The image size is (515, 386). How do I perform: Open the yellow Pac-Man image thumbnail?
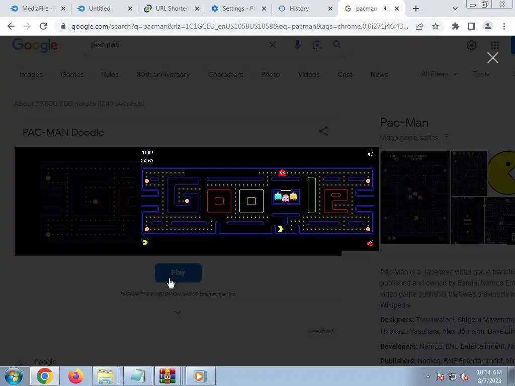coord(501,173)
